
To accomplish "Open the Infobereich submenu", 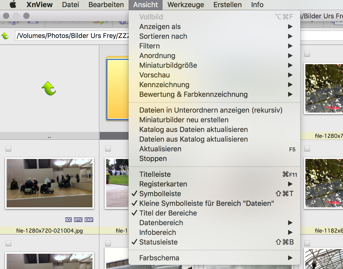I will point(214,232).
